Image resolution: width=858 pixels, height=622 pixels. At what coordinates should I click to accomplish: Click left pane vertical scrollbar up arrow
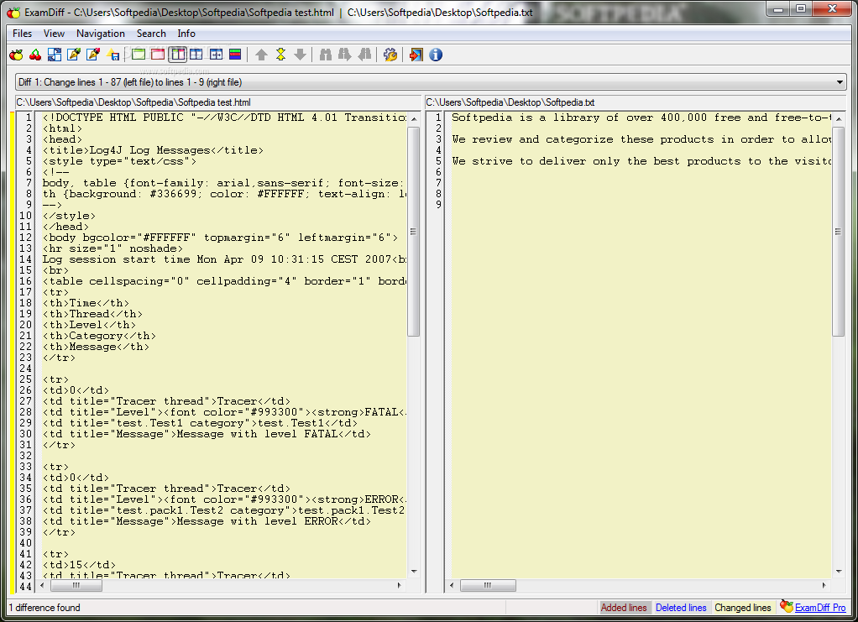(414, 118)
